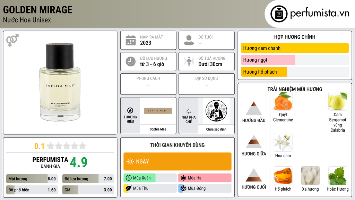Viewport: 355px width, 200px height.
Task: Open the Hổ phách note image
Action: (283, 176)
